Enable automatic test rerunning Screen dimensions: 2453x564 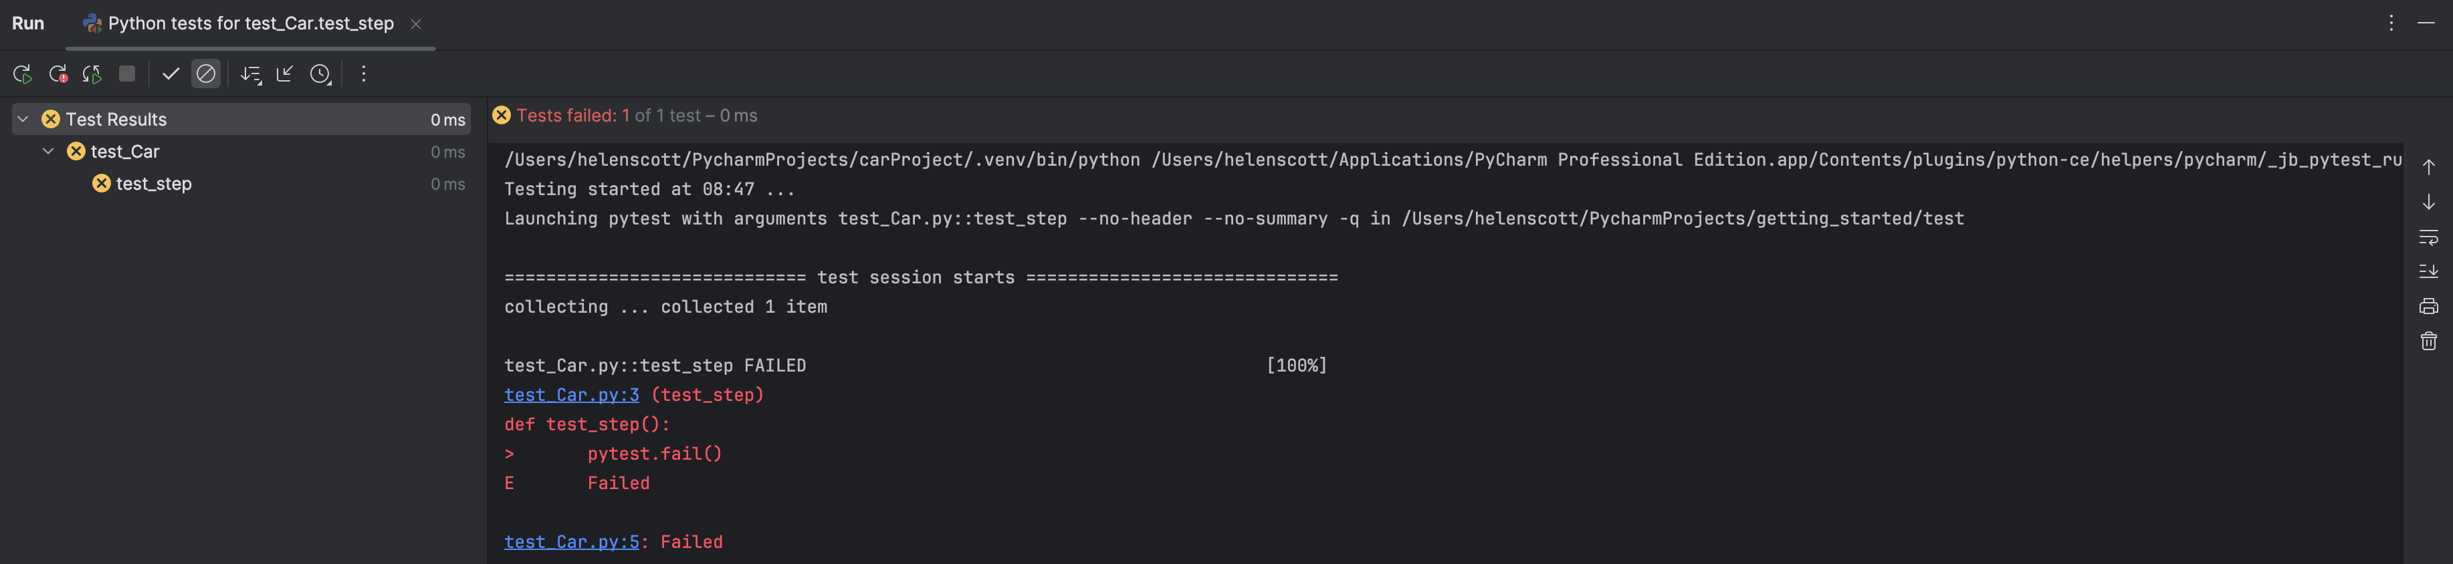coord(92,74)
